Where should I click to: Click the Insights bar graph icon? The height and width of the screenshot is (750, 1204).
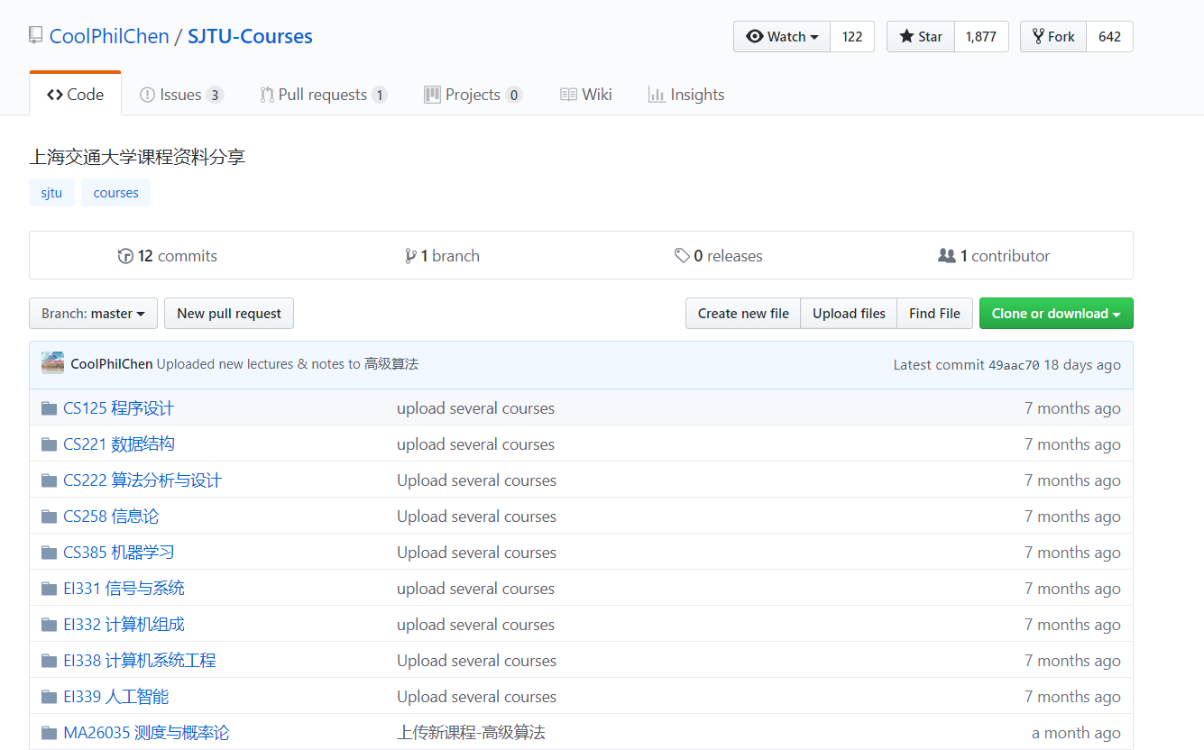click(657, 95)
